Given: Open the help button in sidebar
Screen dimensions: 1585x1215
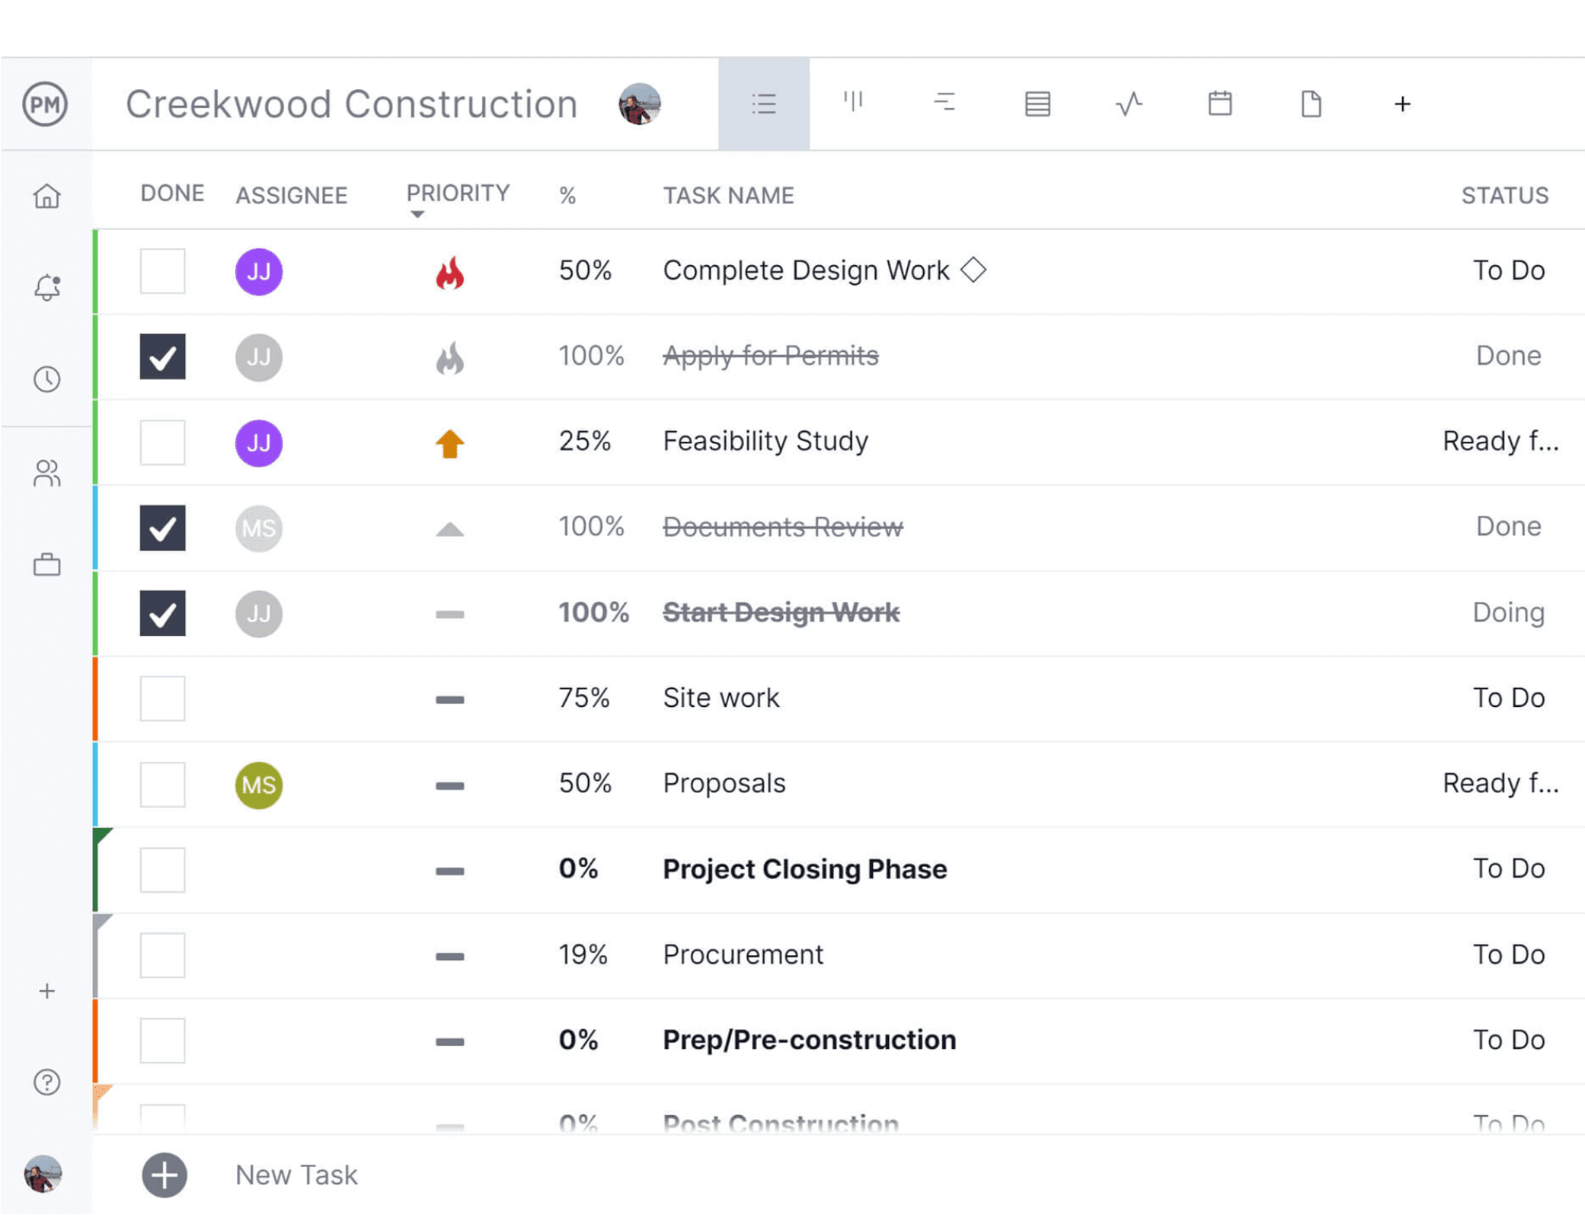Looking at the screenshot, I should 47,1082.
